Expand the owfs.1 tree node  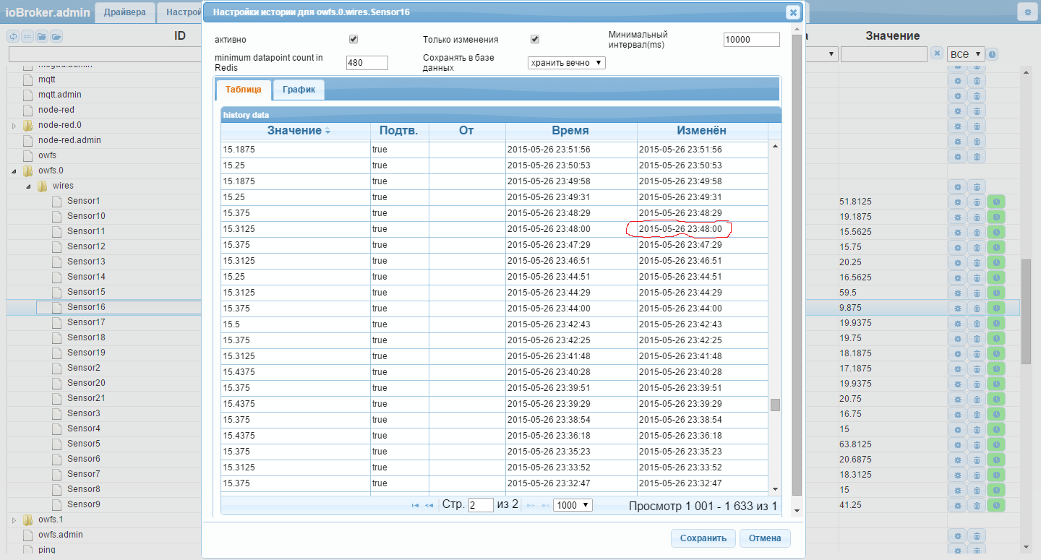point(14,520)
